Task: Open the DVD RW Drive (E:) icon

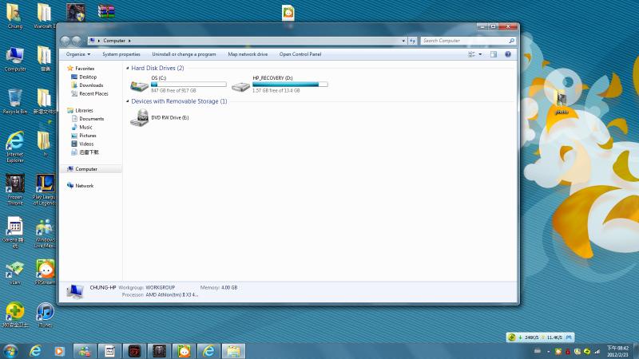Action: click(x=139, y=117)
